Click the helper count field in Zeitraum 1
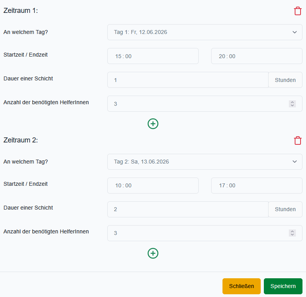 (195, 104)
